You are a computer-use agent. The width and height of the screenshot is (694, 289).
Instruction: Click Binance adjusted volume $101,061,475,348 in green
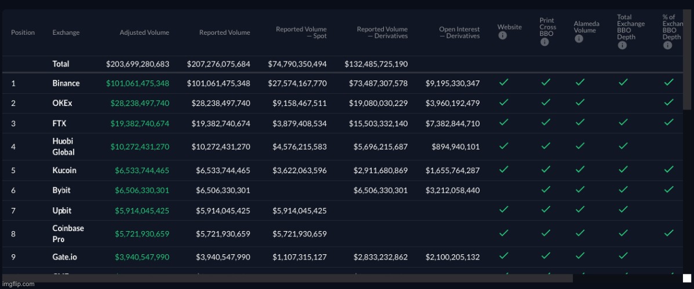pyautogui.click(x=137, y=83)
